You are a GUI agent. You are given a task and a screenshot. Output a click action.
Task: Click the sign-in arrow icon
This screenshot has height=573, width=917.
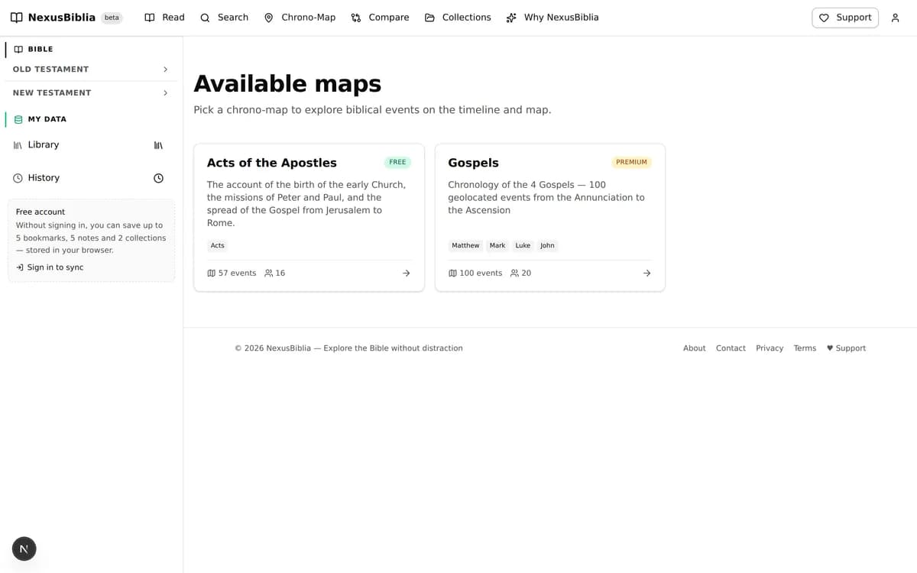coord(20,267)
